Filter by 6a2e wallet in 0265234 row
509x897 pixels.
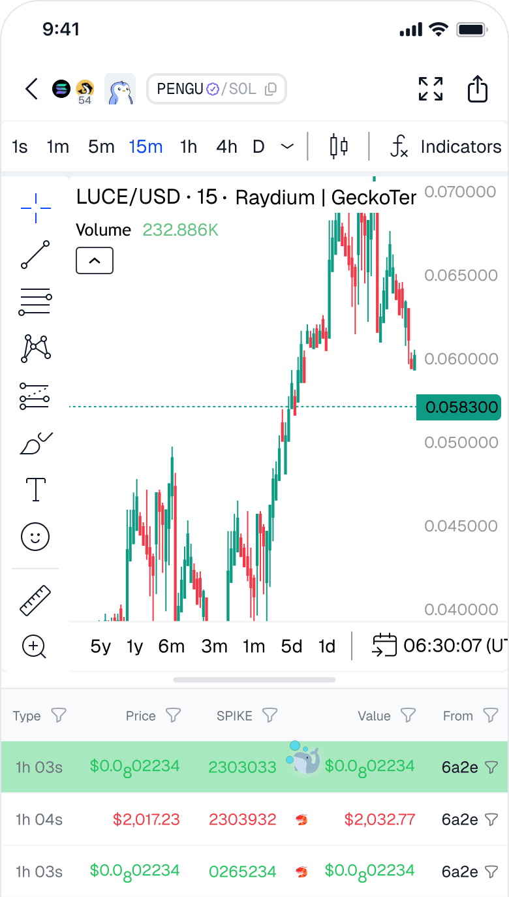(x=493, y=871)
